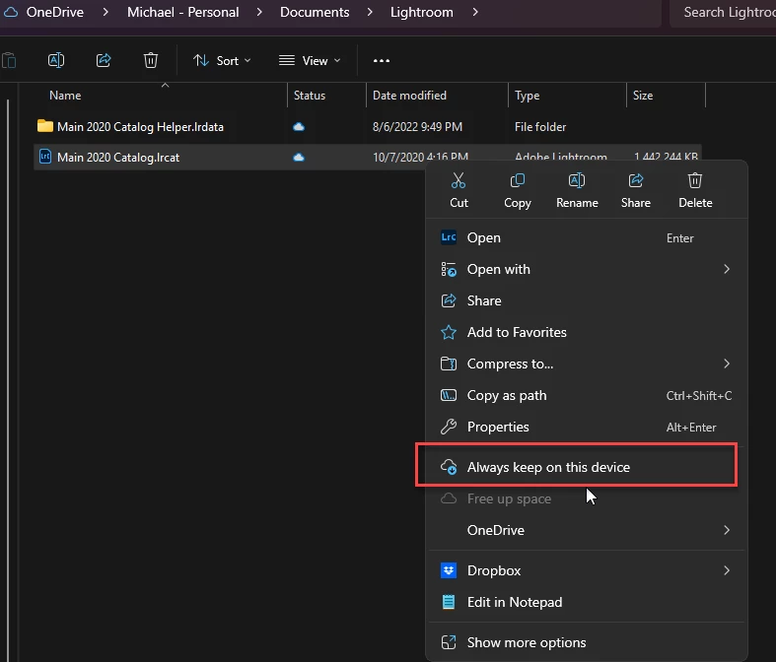
Task: Choose Properties from context menu
Action: [587, 427]
